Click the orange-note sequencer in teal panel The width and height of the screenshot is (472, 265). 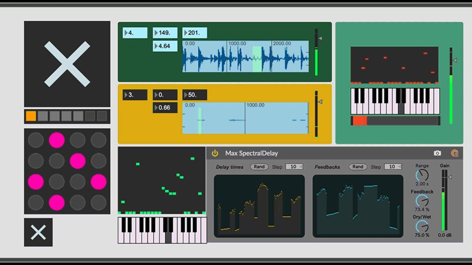pyautogui.click(x=395, y=65)
